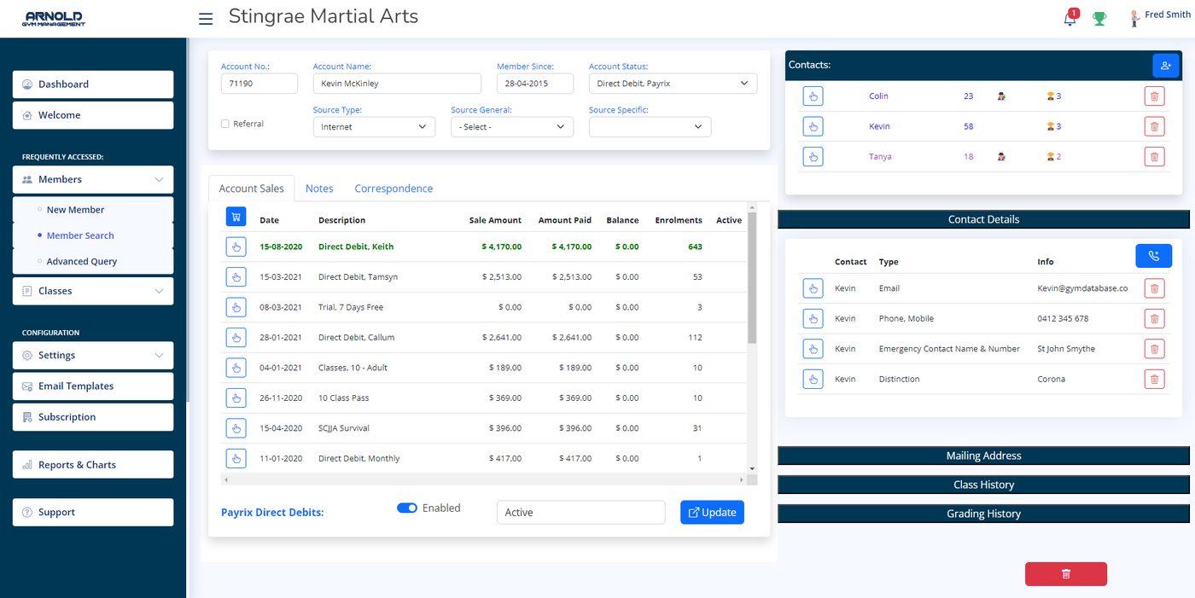Click the red delete account button
Image resolution: width=1195 pixels, height=598 pixels.
(1065, 574)
